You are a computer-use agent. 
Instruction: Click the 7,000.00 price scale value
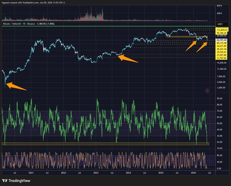point(221,76)
